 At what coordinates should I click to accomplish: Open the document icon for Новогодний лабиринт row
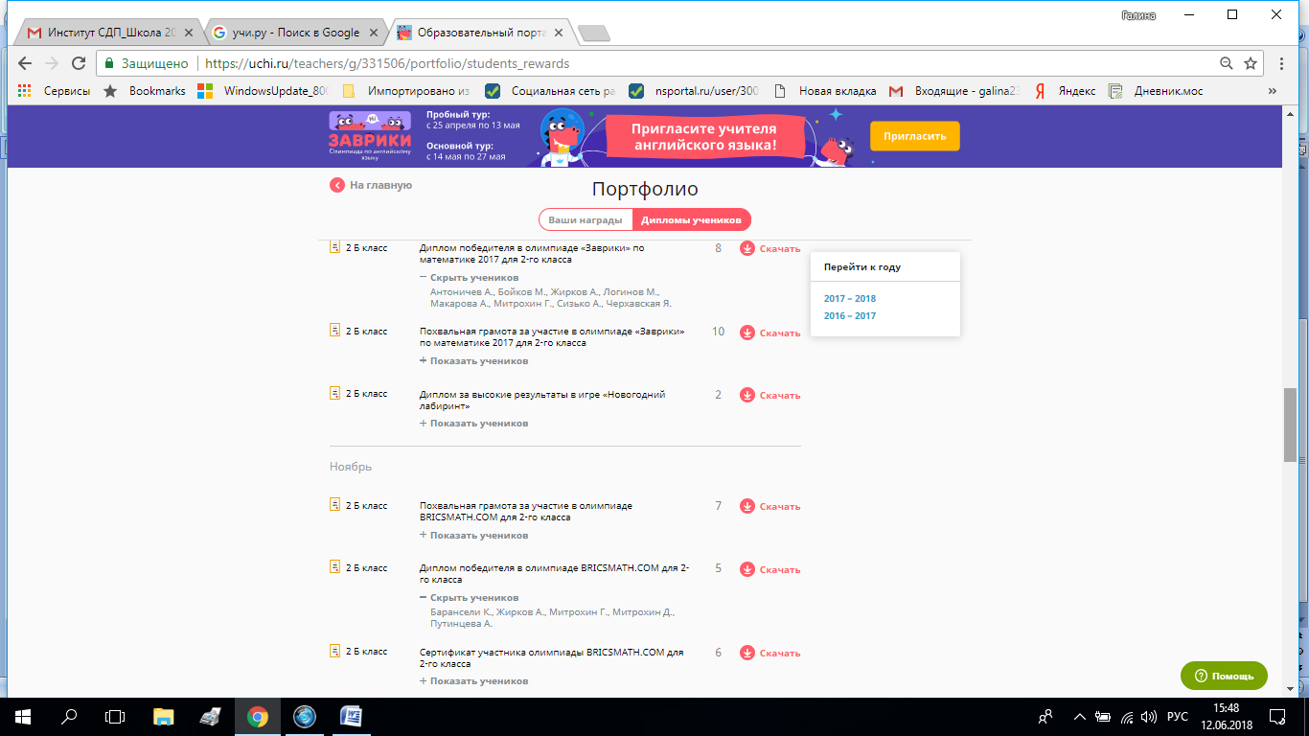coord(335,394)
